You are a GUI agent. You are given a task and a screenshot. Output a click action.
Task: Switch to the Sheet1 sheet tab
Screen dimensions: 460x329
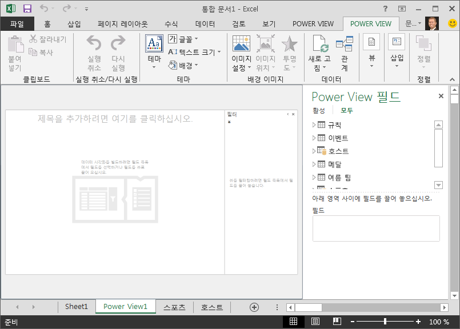pyautogui.click(x=77, y=307)
